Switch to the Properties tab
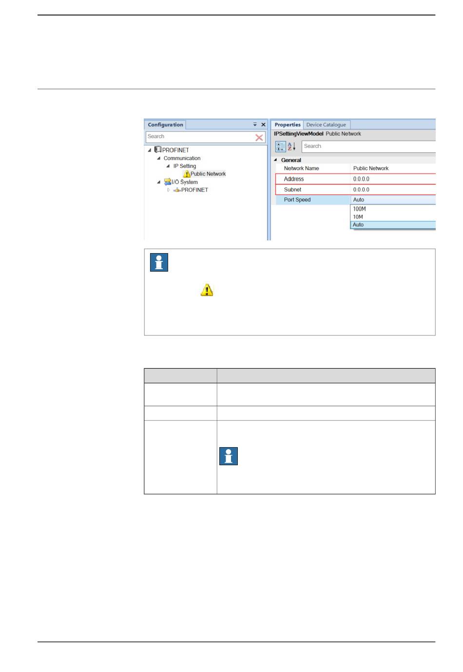The width and height of the screenshot is (463, 672). coord(288,125)
